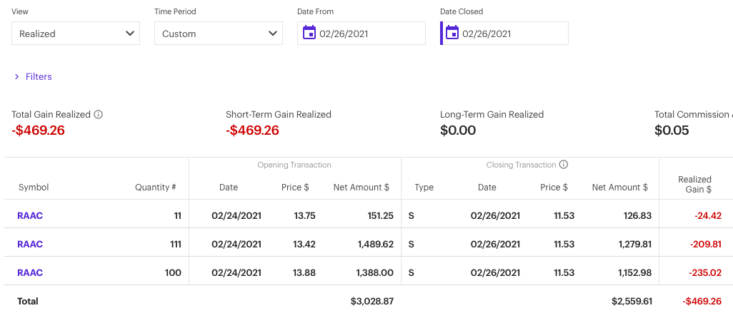Open RAAC link in the 100-share row
Viewport: 733px width, 313px height.
click(x=30, y=272)
